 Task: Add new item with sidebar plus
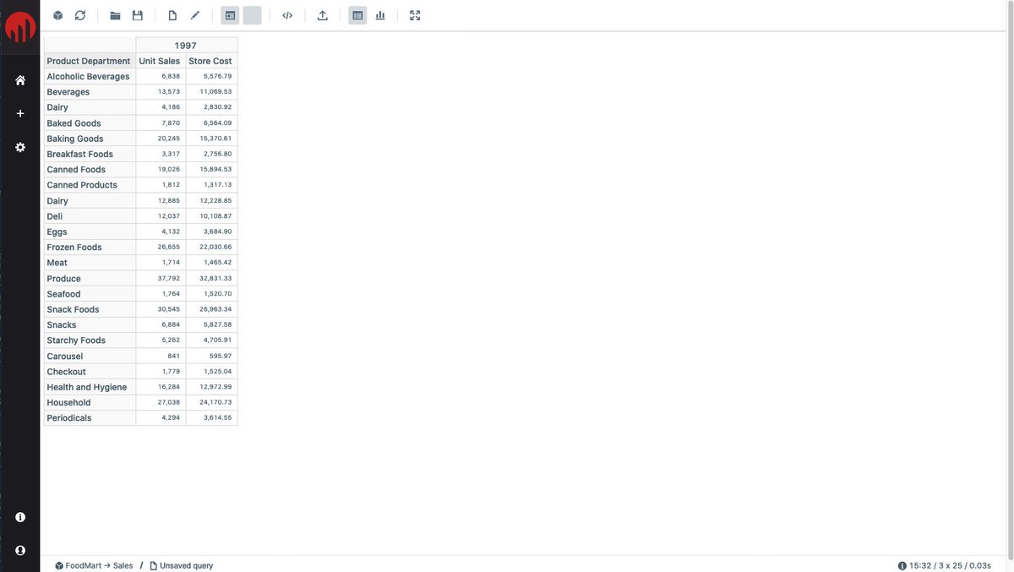coord(20,113)
